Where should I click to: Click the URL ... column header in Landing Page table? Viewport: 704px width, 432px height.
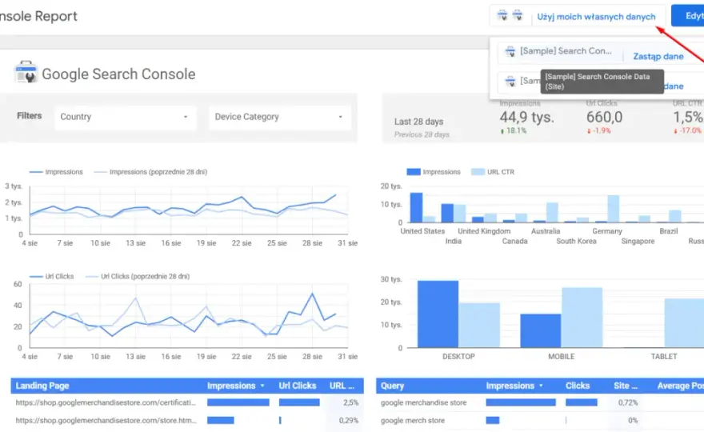(x=342, y=386)
